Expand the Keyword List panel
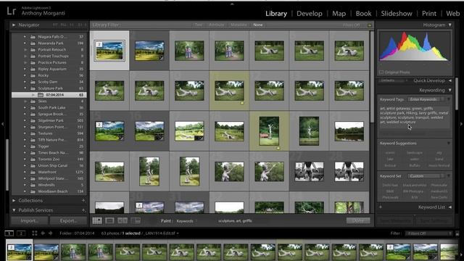Viewport: 464px width, 261px height. (449, 207)
